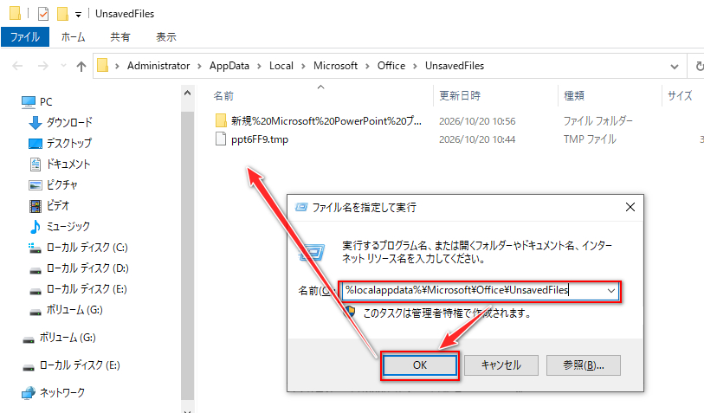Click the Run dialog title bar icon
The height and width of the screenshot is (413, 704).
point(300,208)
